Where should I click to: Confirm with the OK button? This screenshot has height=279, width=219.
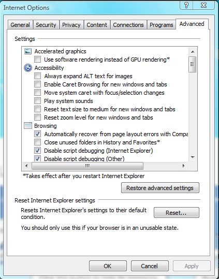108,266
